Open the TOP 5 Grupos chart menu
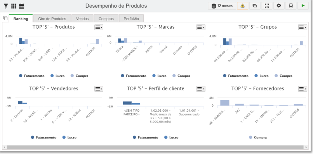Viewport: 313px width, 154px height. (x=303, y=27)
